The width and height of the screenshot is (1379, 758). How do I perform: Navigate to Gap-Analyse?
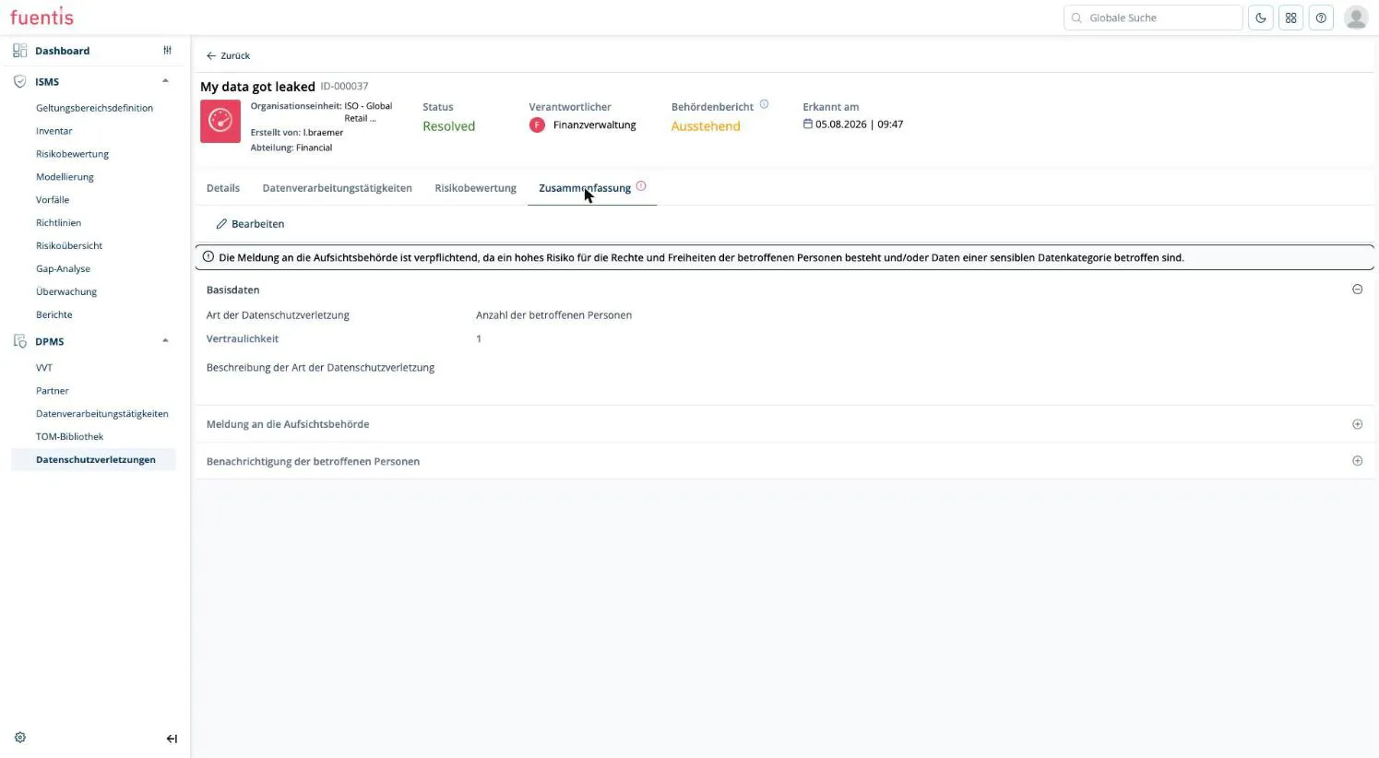63,269
